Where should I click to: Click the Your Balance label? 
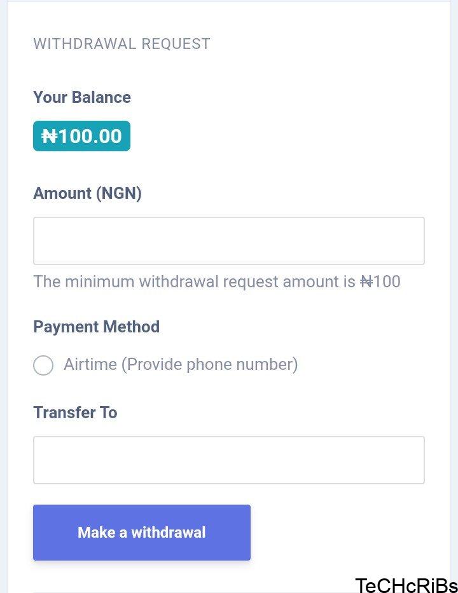tap(82, 97)
